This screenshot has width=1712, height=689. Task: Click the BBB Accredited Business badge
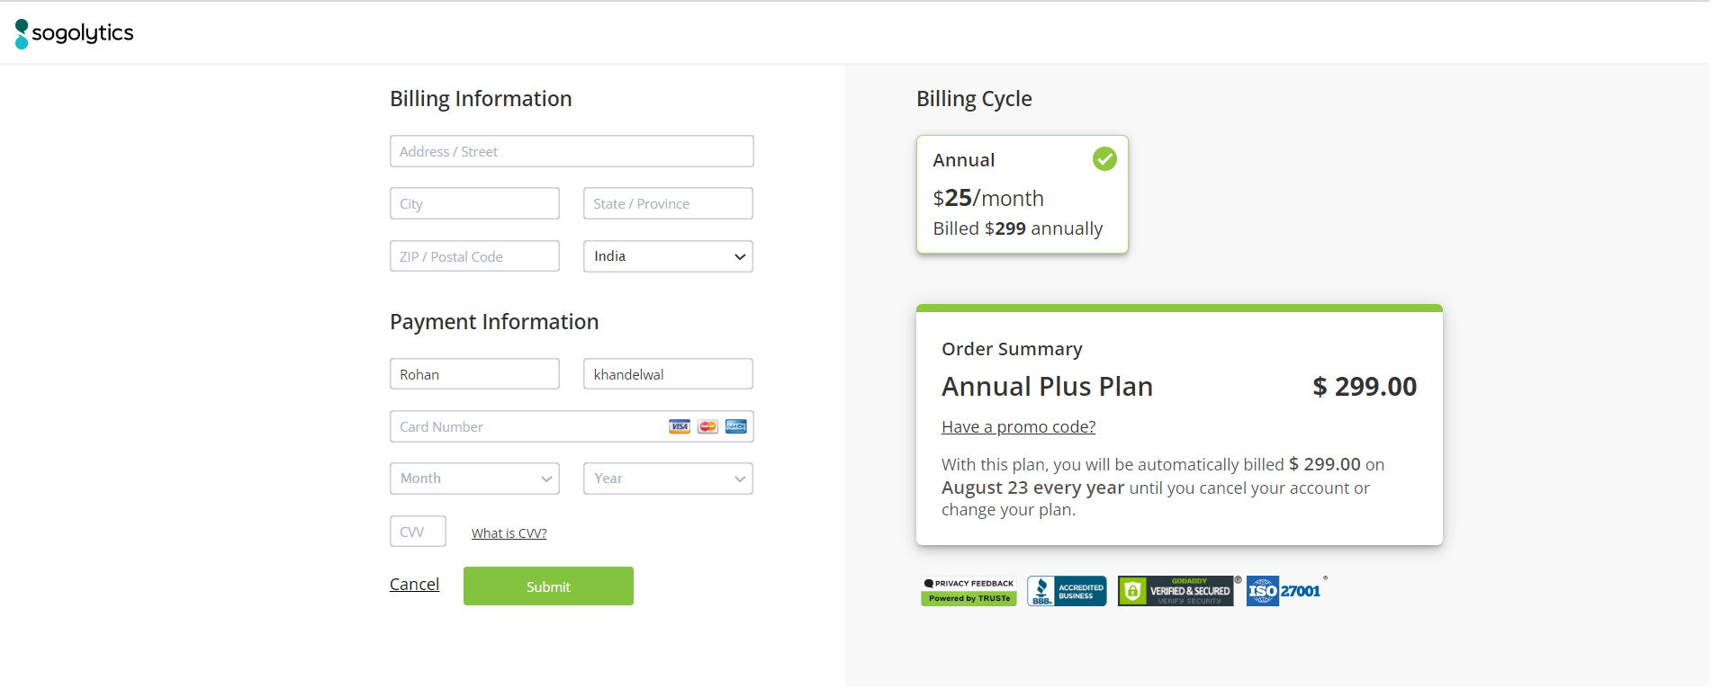click(1067, 591)
